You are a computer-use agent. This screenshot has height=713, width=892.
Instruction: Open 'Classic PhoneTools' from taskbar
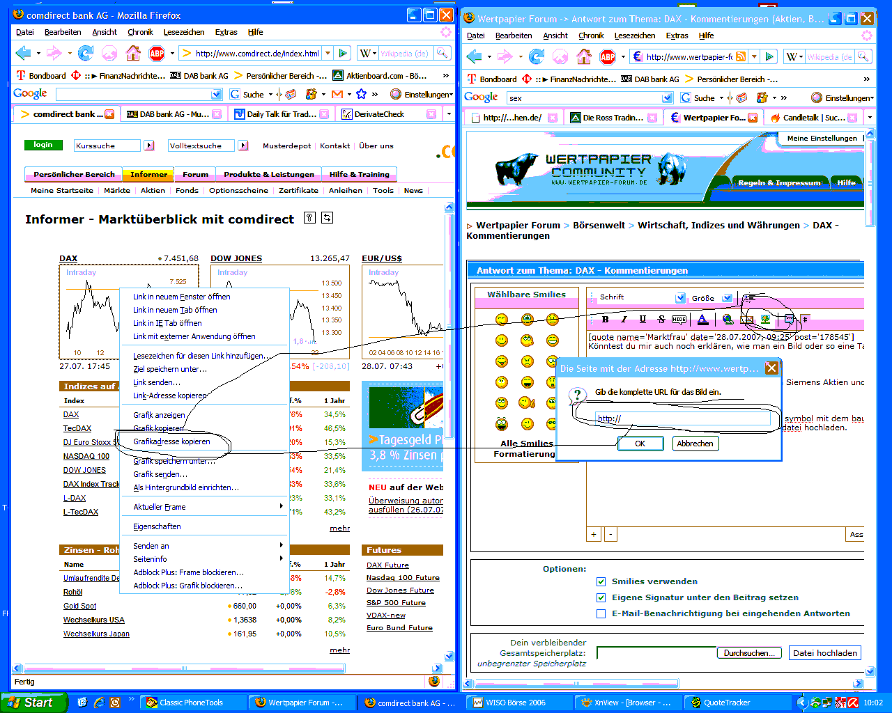pos(194,703)
